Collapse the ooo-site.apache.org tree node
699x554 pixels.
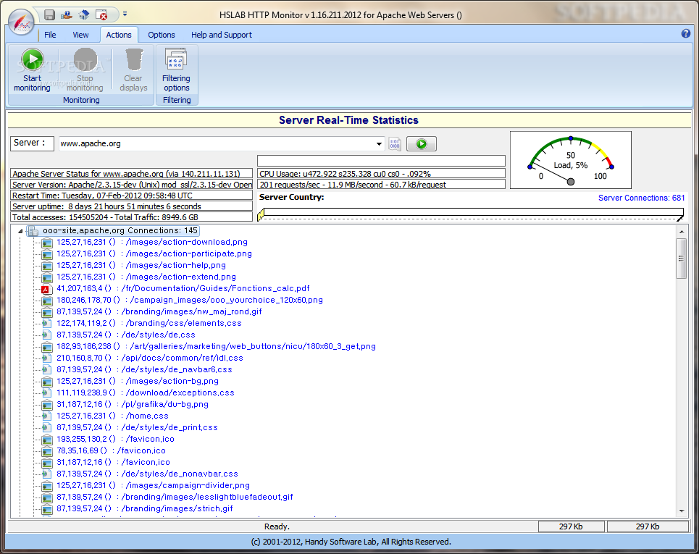coord(20,231)
